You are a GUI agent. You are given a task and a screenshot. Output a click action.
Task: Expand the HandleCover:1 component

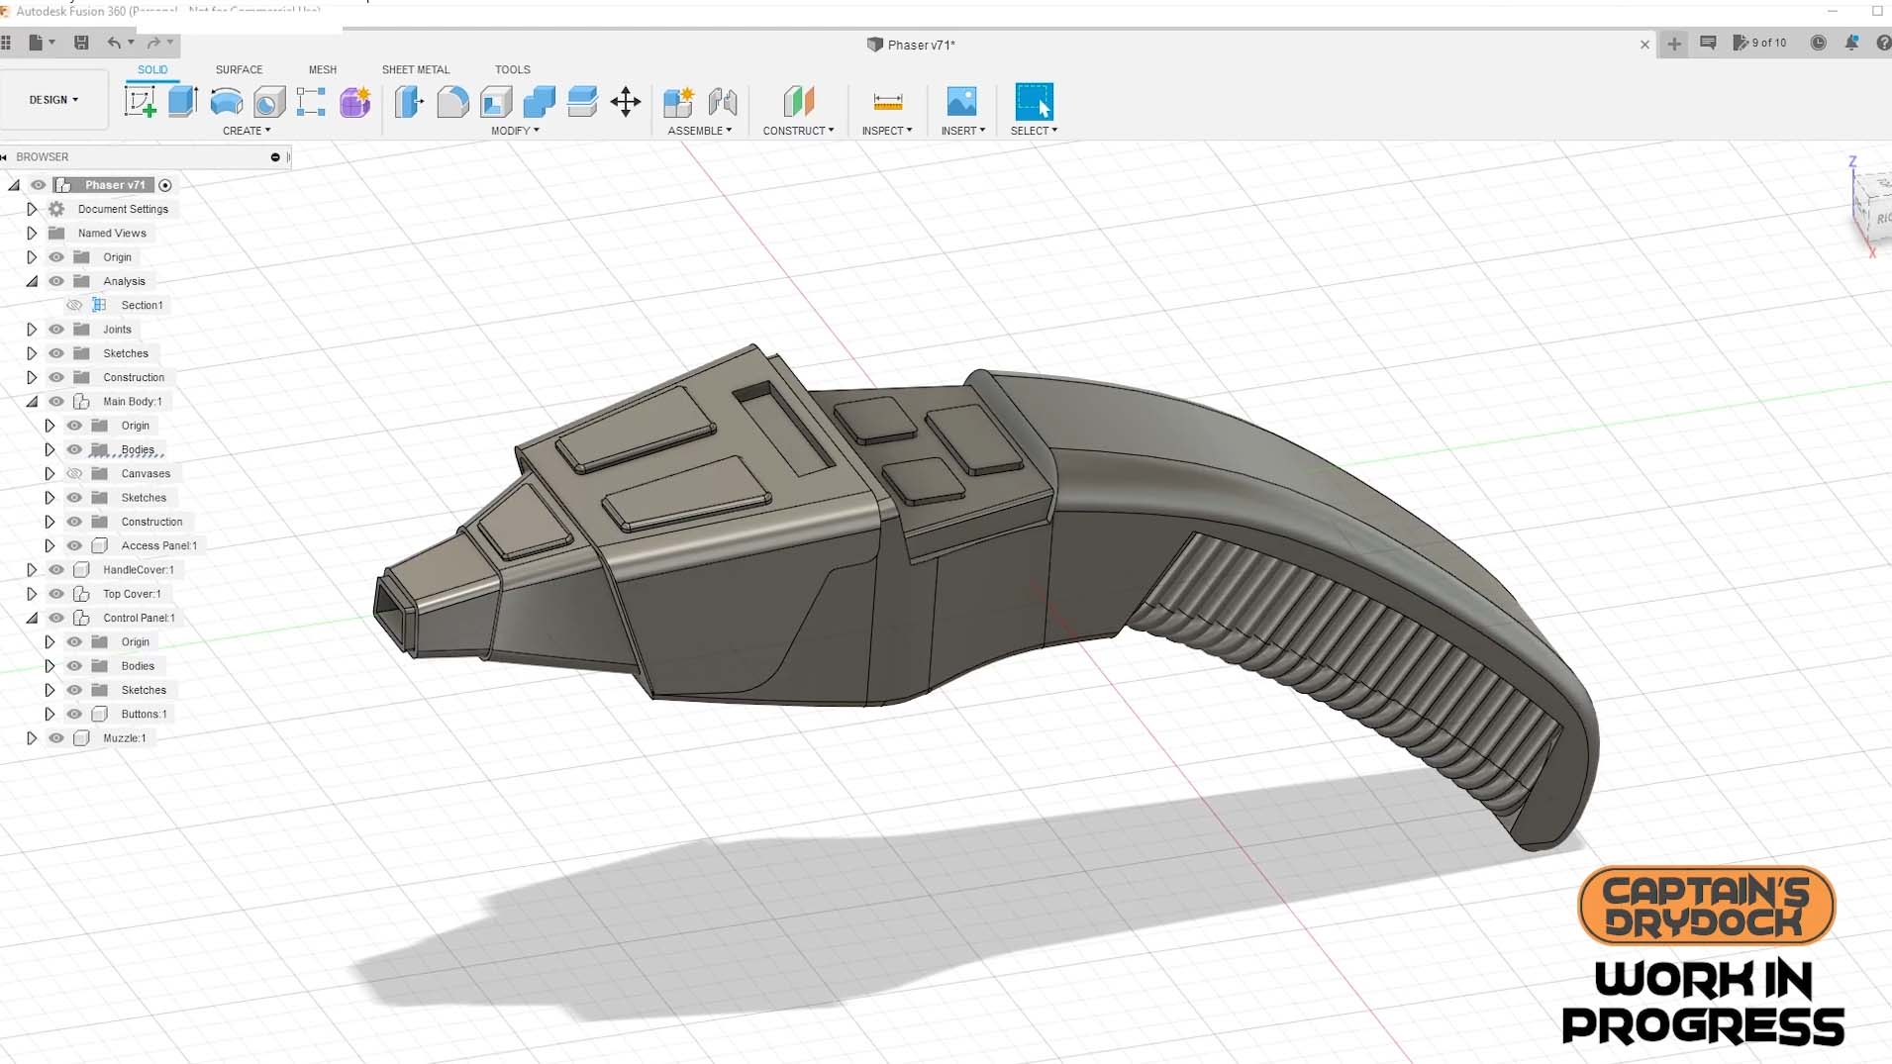(x=32, y=570)
